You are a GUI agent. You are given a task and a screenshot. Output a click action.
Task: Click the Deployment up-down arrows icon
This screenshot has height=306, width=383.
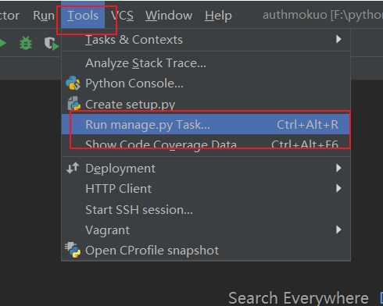click(x=73, y=168)
